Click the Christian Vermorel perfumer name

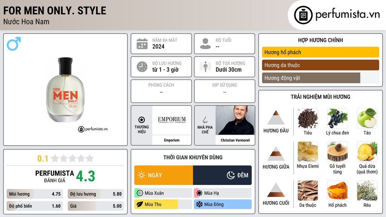[235, 140]
